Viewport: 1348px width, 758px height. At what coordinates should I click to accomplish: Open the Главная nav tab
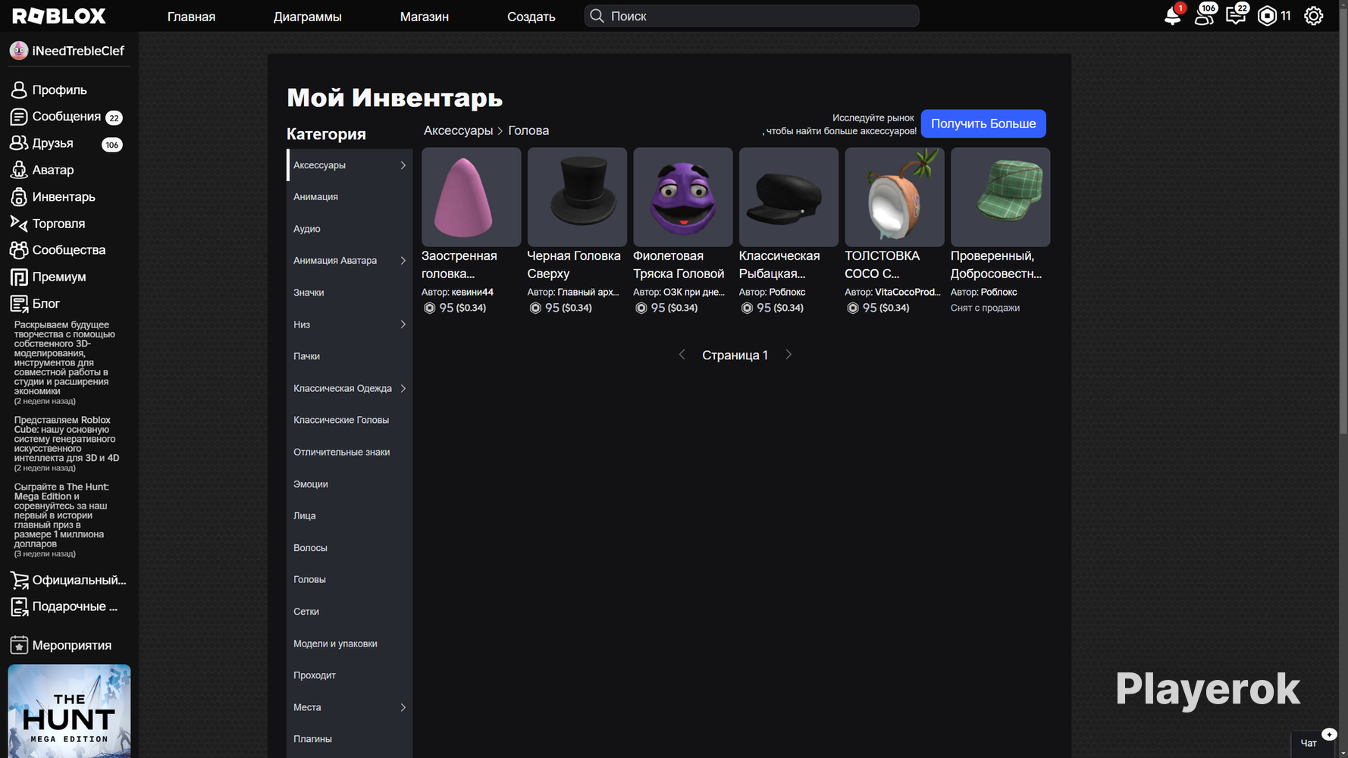[191, 17]
